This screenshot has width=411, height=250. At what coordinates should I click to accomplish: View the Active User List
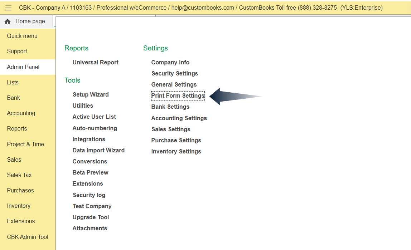coord(94,117)
